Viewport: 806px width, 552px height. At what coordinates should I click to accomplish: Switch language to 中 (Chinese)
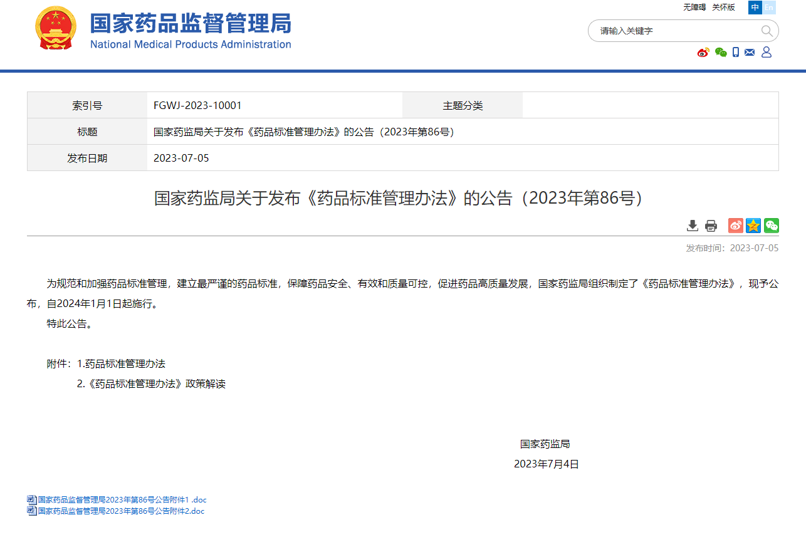point(755,8)
